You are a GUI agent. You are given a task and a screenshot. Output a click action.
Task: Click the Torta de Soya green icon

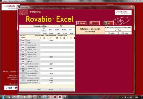23,69
